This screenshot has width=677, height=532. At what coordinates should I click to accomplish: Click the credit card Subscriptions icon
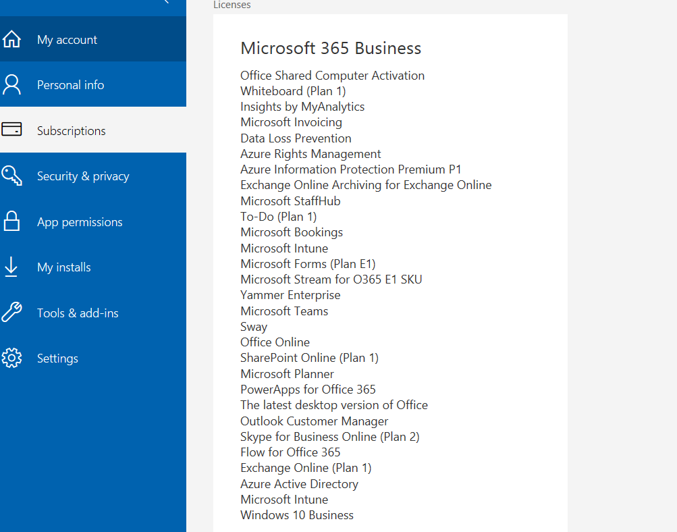pyautogui.click(x=11, y=129)
